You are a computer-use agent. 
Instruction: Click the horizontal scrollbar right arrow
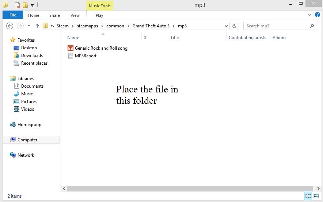(318, 188)
